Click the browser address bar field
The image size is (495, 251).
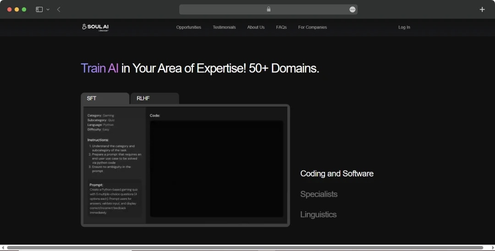(268, 10)
